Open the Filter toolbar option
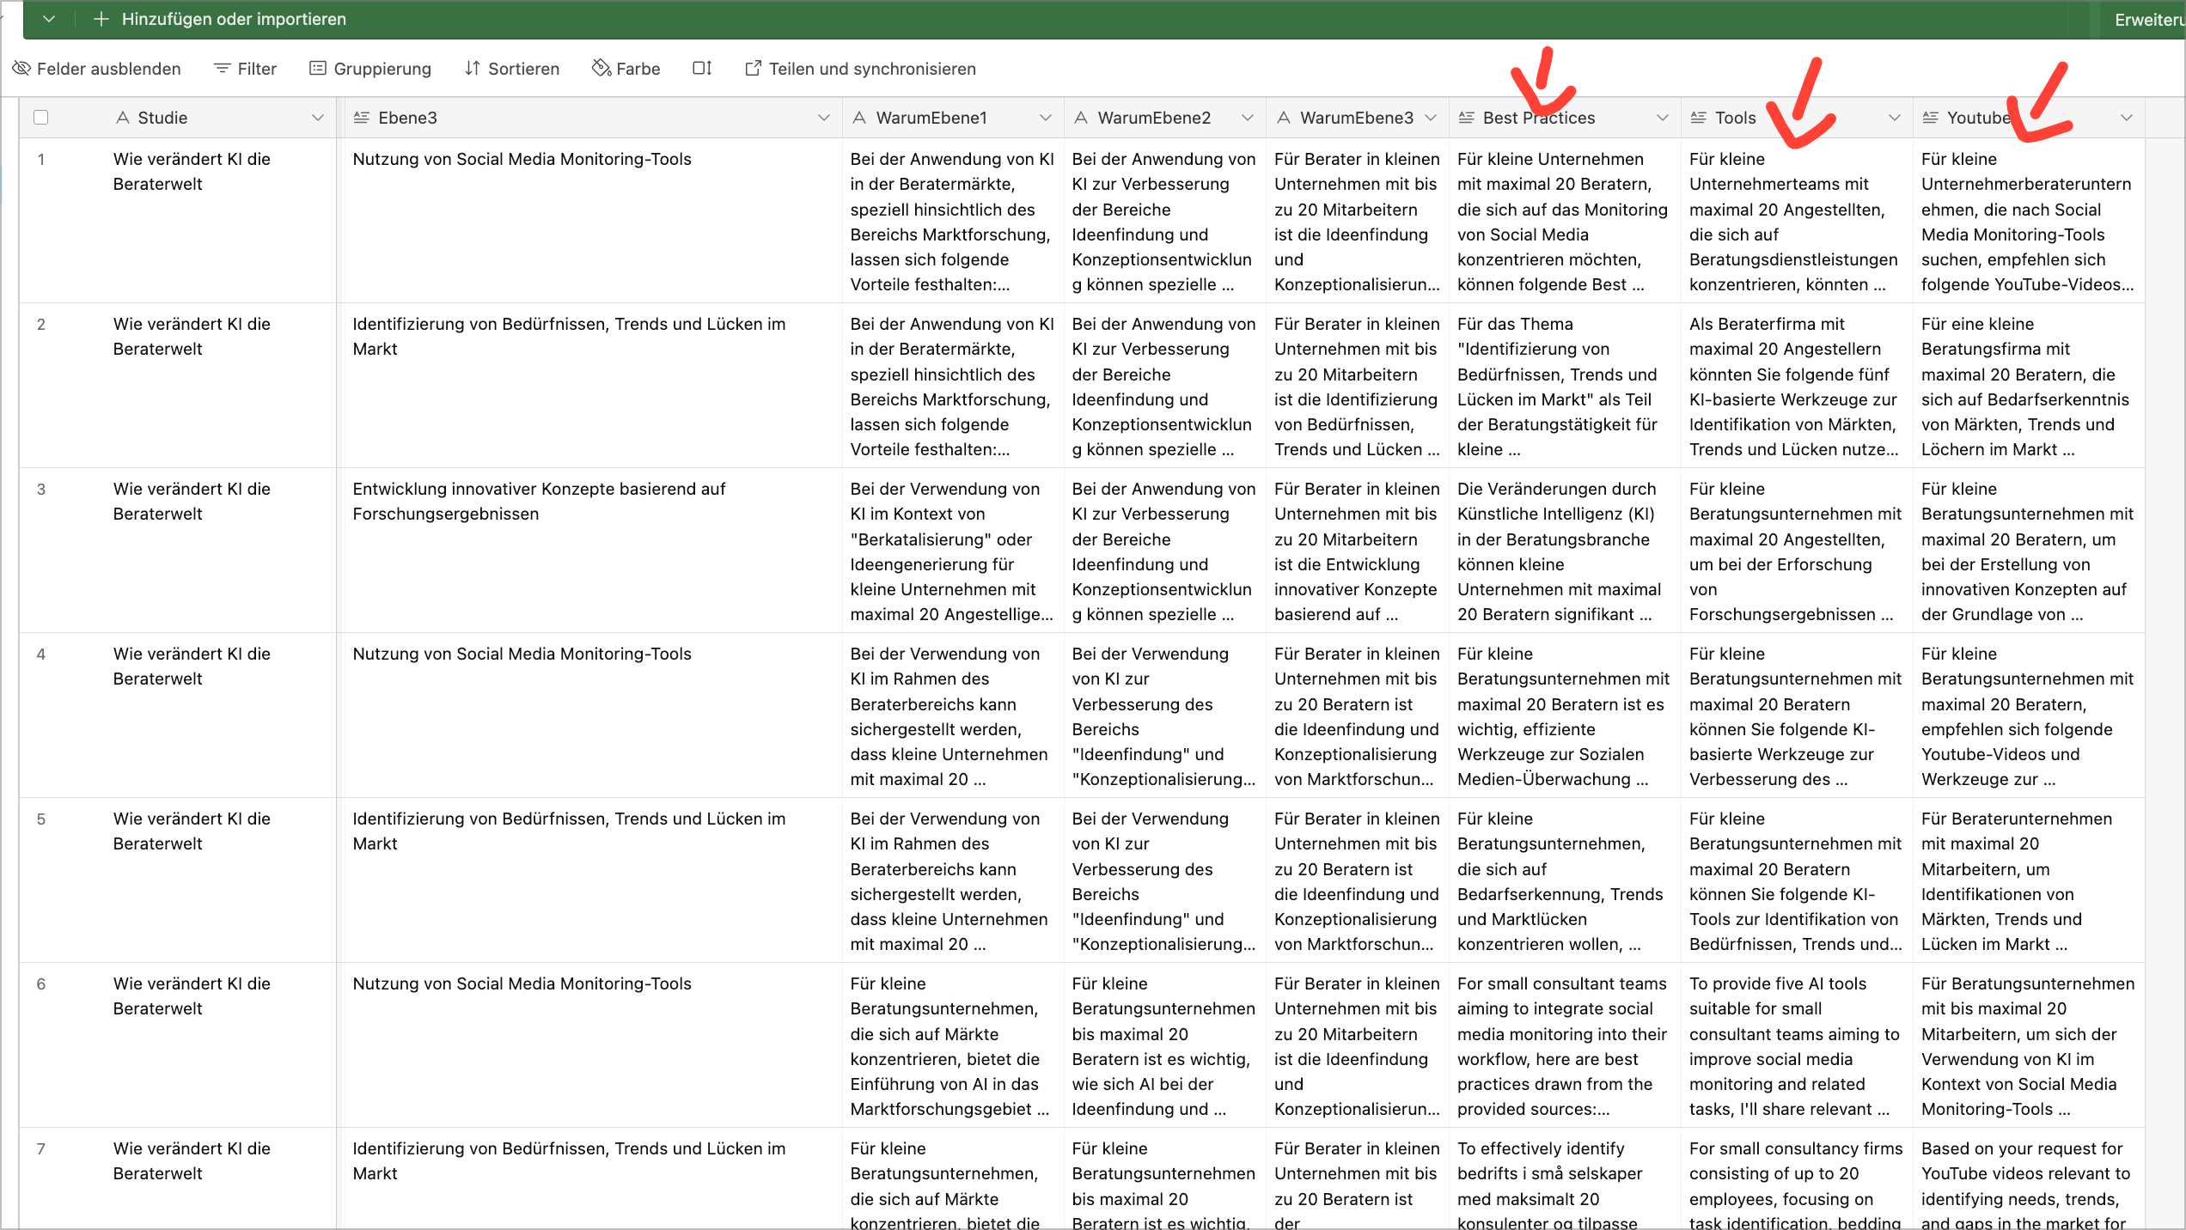 click(245, 69)
